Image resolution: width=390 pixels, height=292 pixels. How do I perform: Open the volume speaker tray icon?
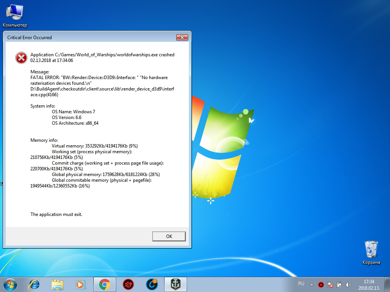pyautogui.click(x=348, y=284)
